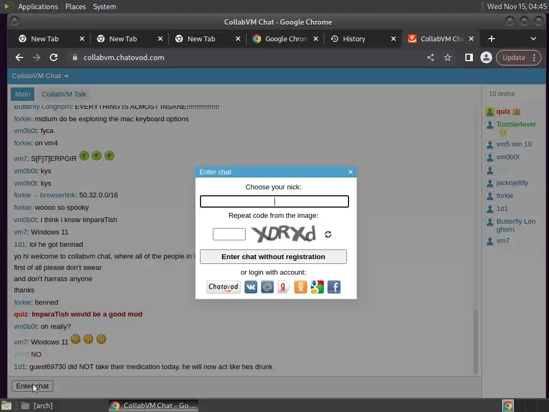Open the Chrome profile avatar
The height and width of the screenshot is (412, 549).
(x=486, y=57)
